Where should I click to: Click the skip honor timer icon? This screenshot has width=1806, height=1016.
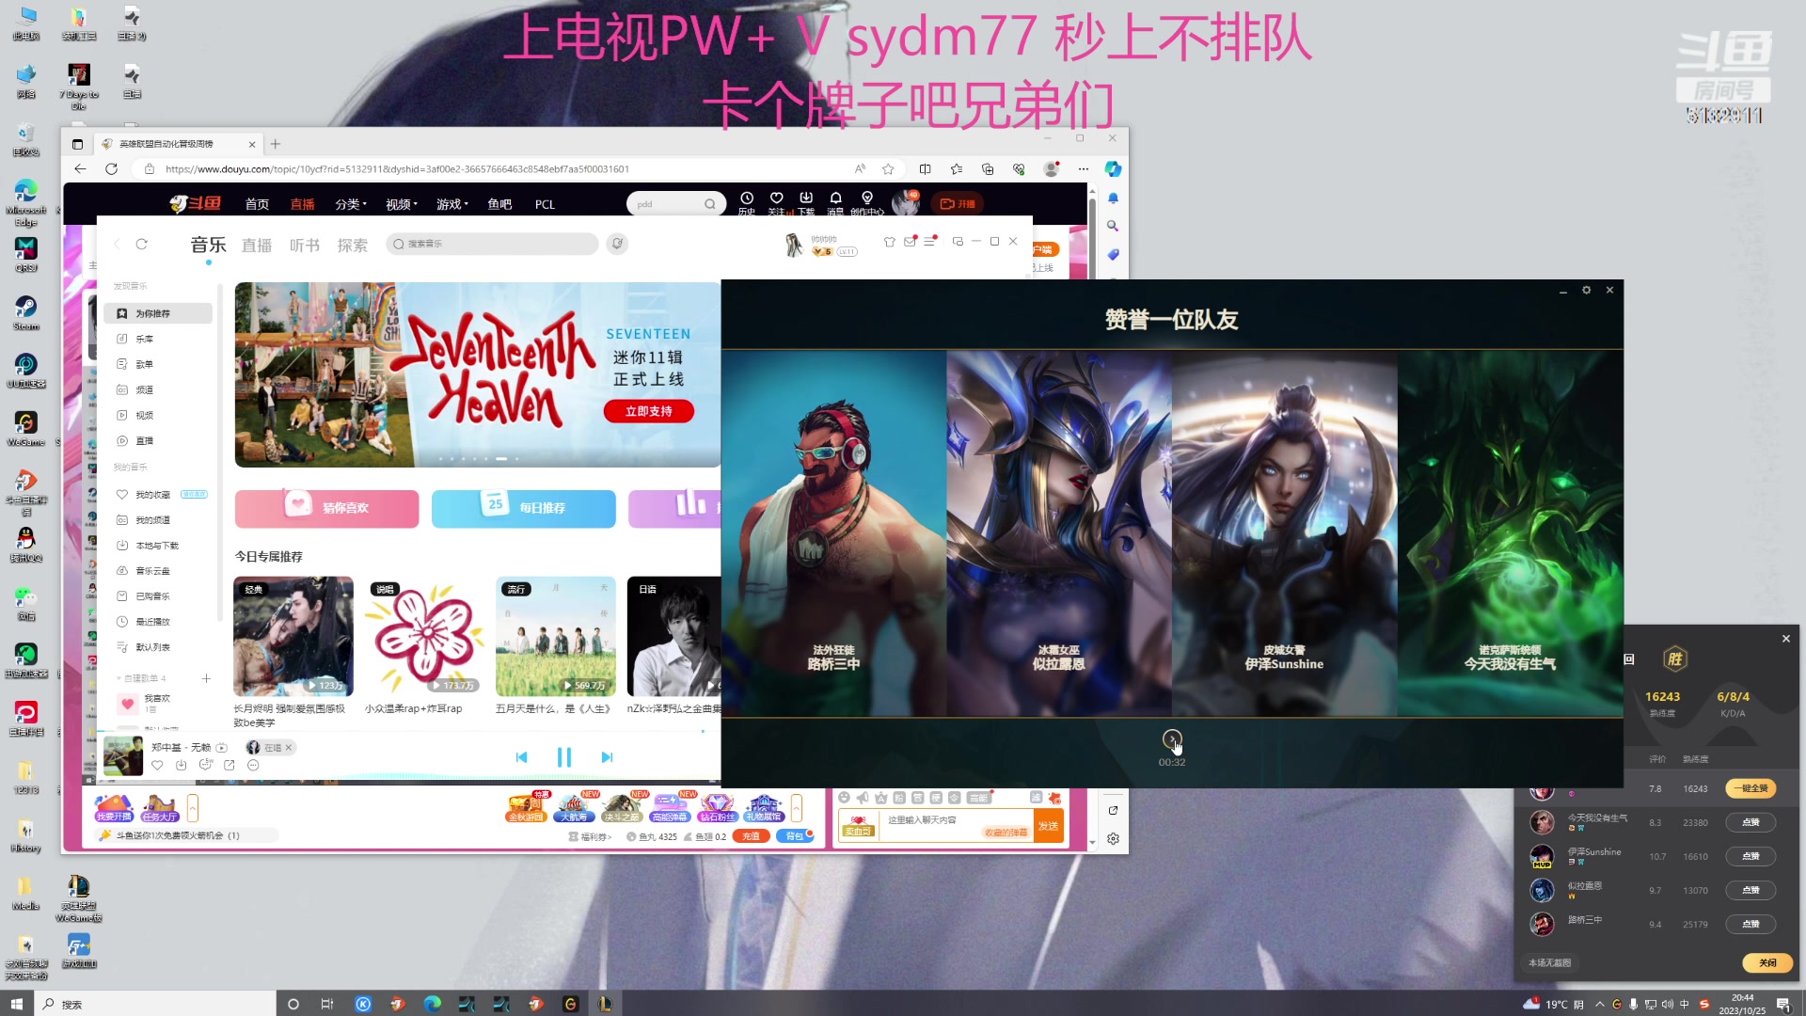click(1172, 739)
